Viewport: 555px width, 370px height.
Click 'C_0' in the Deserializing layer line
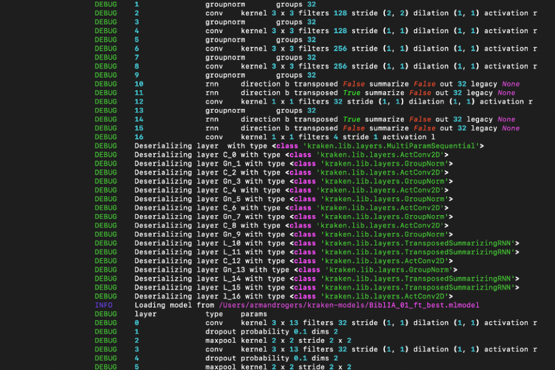[x=230, y=155]
